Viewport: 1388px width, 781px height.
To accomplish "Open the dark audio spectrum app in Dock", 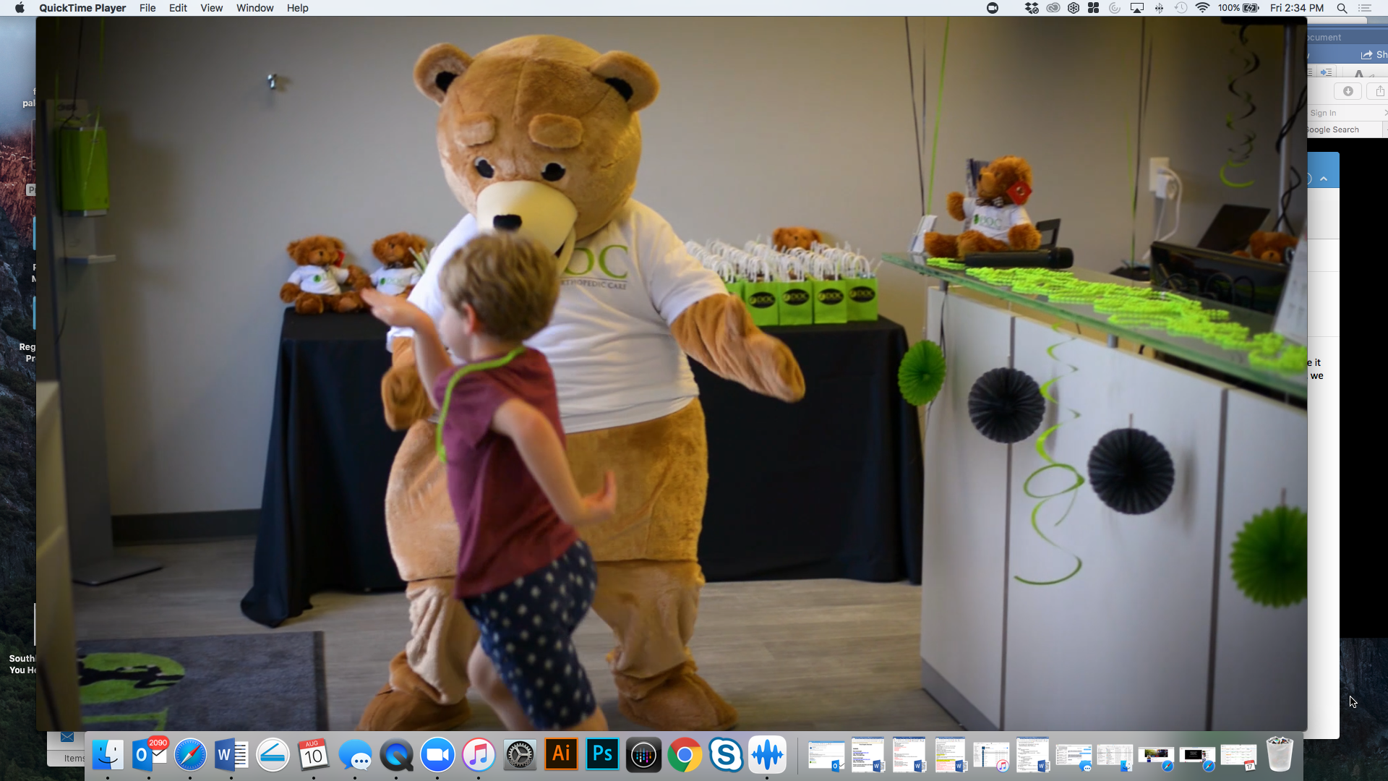I will point(643,755).
